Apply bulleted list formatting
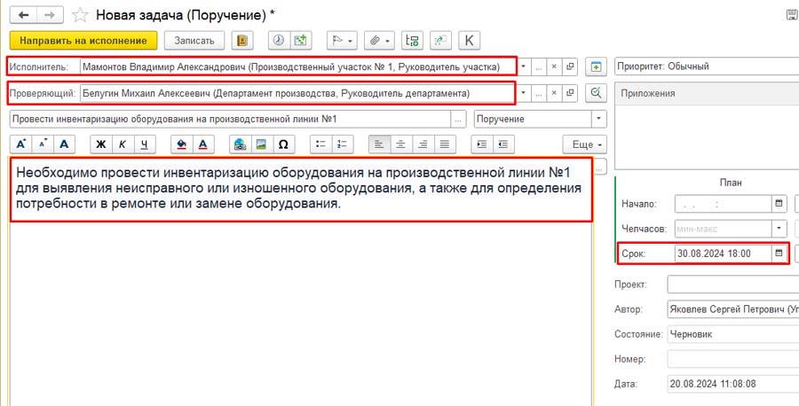The width and height of the screenshot is (799, 406). (x=320, y=144)
